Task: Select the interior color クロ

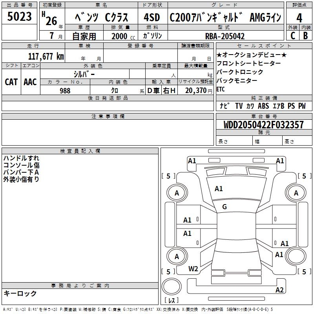Action: coord(115,91)
